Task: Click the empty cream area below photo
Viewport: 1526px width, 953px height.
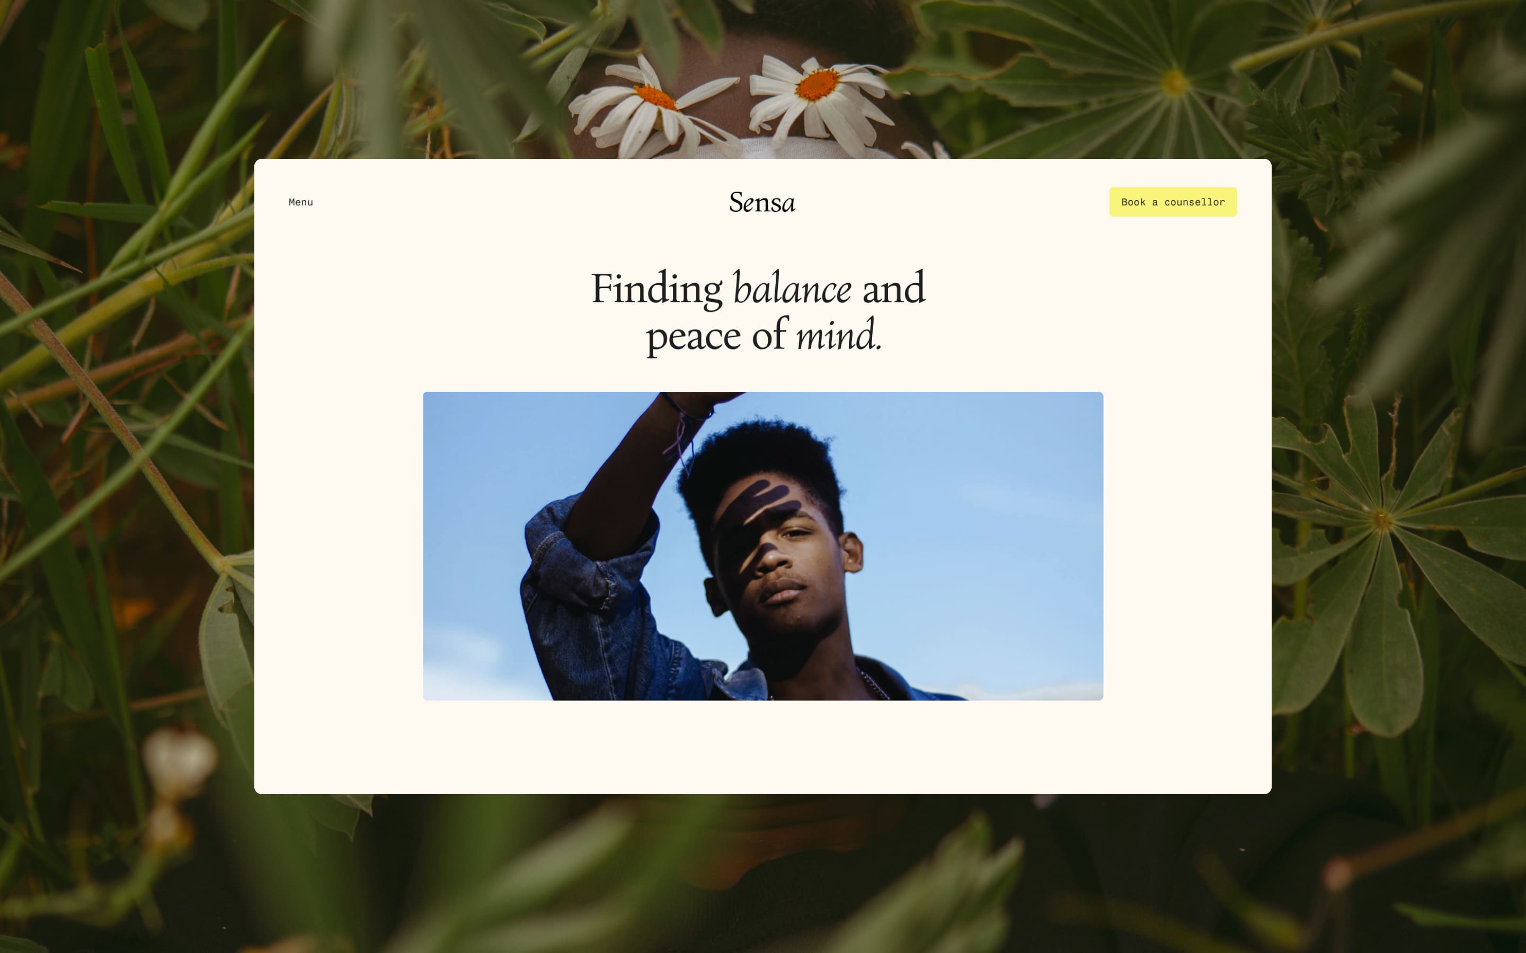Action: 762,747
